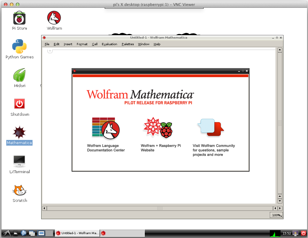Click the Mathematica spikey icon in notebook title bar

tap(44, 38)
